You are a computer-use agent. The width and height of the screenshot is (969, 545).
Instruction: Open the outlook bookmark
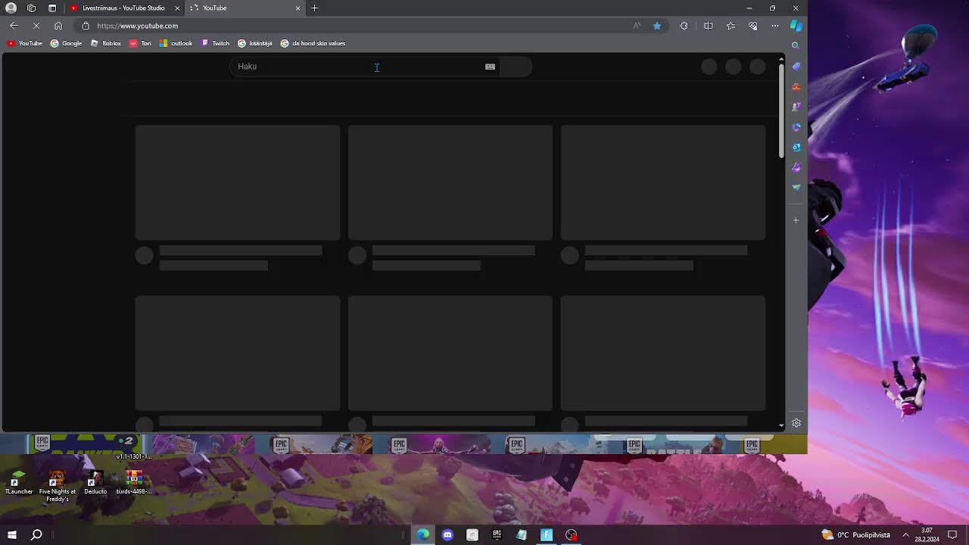(176, 43)
